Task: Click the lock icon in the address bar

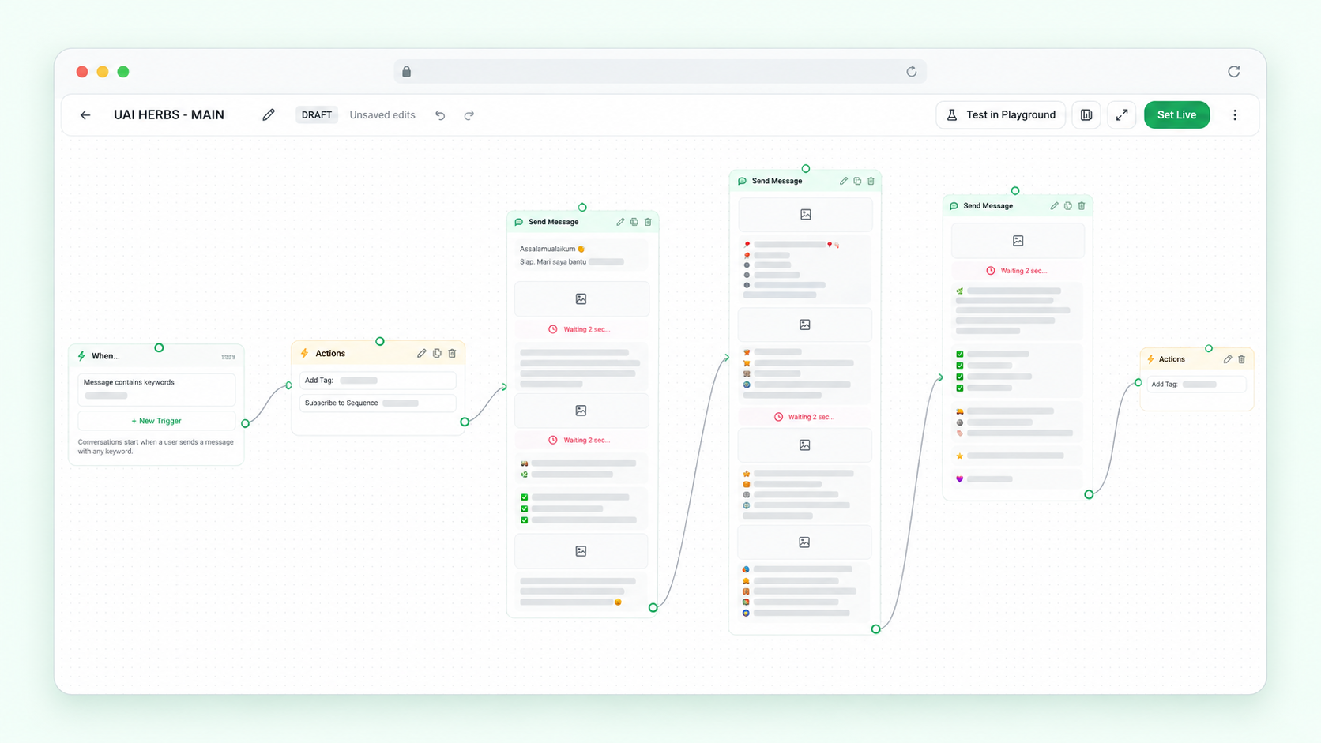Action: [406, 72]
